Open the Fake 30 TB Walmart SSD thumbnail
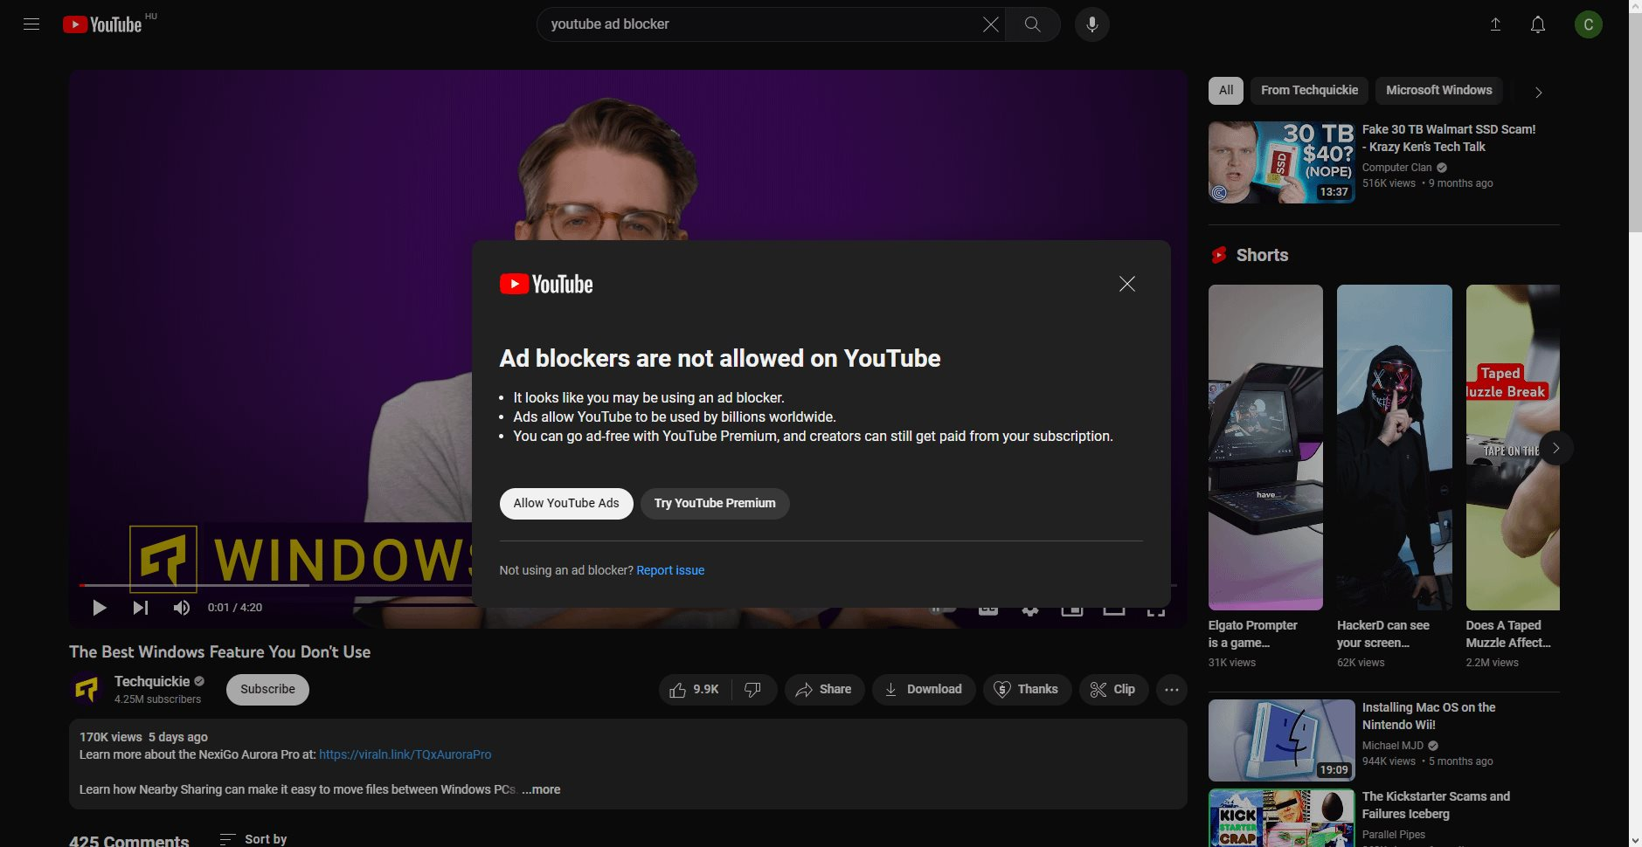Image resolution: width=1642 pixels, height=847 pixels. tap(1281, 162)
